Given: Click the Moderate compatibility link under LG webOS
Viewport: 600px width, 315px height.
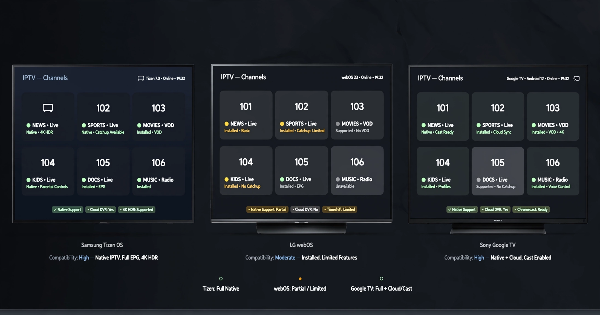Looking at the screenshot, I should (x=285, y=258).
